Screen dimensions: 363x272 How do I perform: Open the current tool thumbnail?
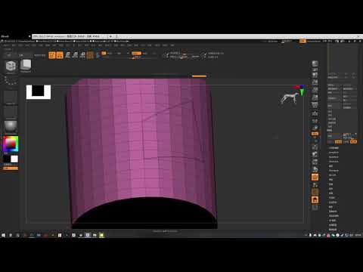[x=11, y=66]
